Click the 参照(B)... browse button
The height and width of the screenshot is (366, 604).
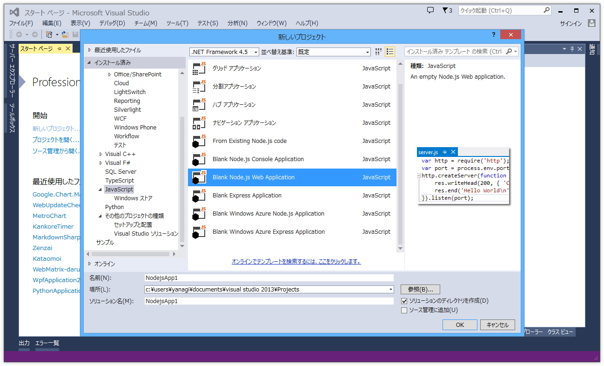[x=420, y=290]
